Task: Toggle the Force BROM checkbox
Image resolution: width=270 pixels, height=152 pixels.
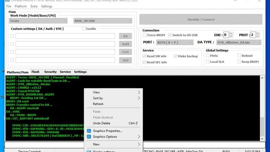Action: 145,35
